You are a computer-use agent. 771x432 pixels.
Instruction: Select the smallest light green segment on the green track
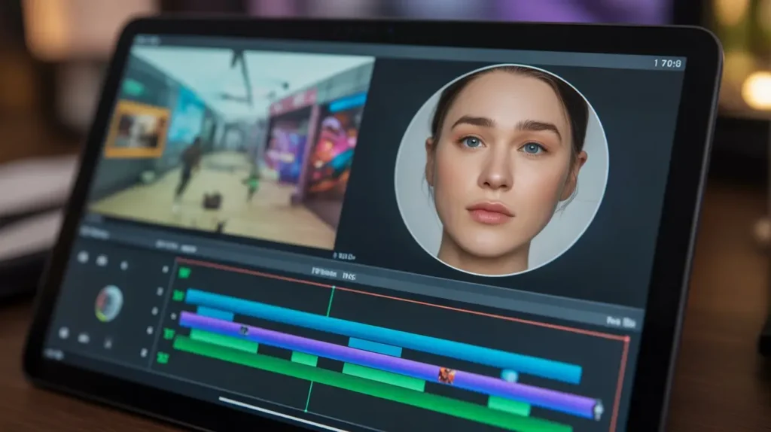(304, 358)
